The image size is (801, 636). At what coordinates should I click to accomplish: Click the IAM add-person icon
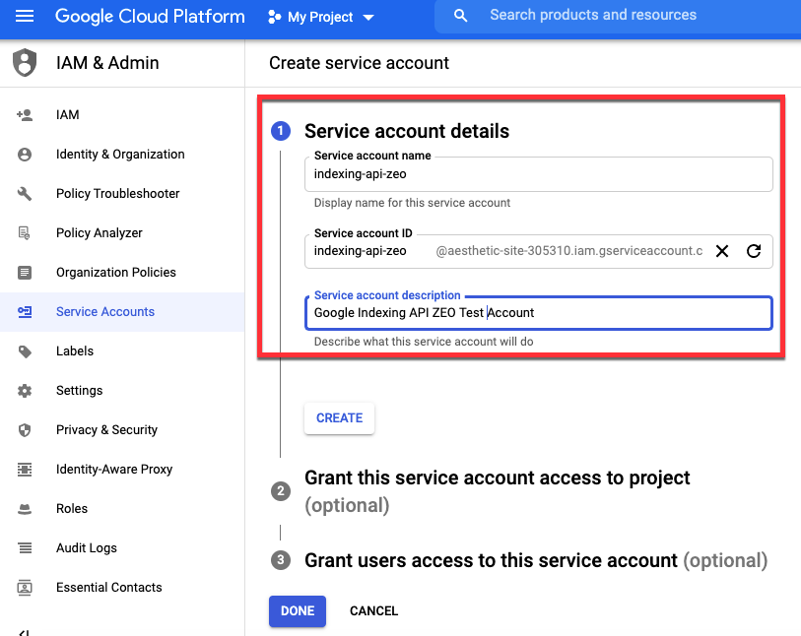pos(25,115)
